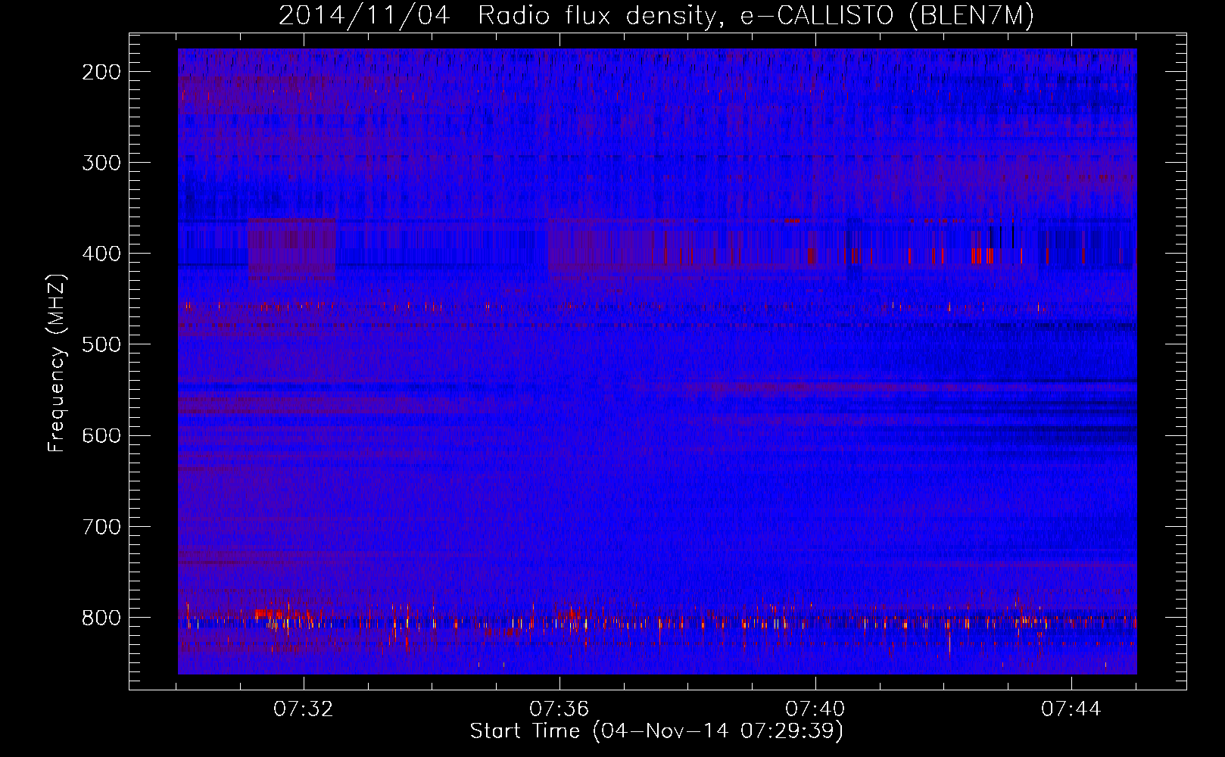This screenshot has height=757, width=1225.
Task: Click the 07:44 time tick label
Action: click(x=1071, y=709)
